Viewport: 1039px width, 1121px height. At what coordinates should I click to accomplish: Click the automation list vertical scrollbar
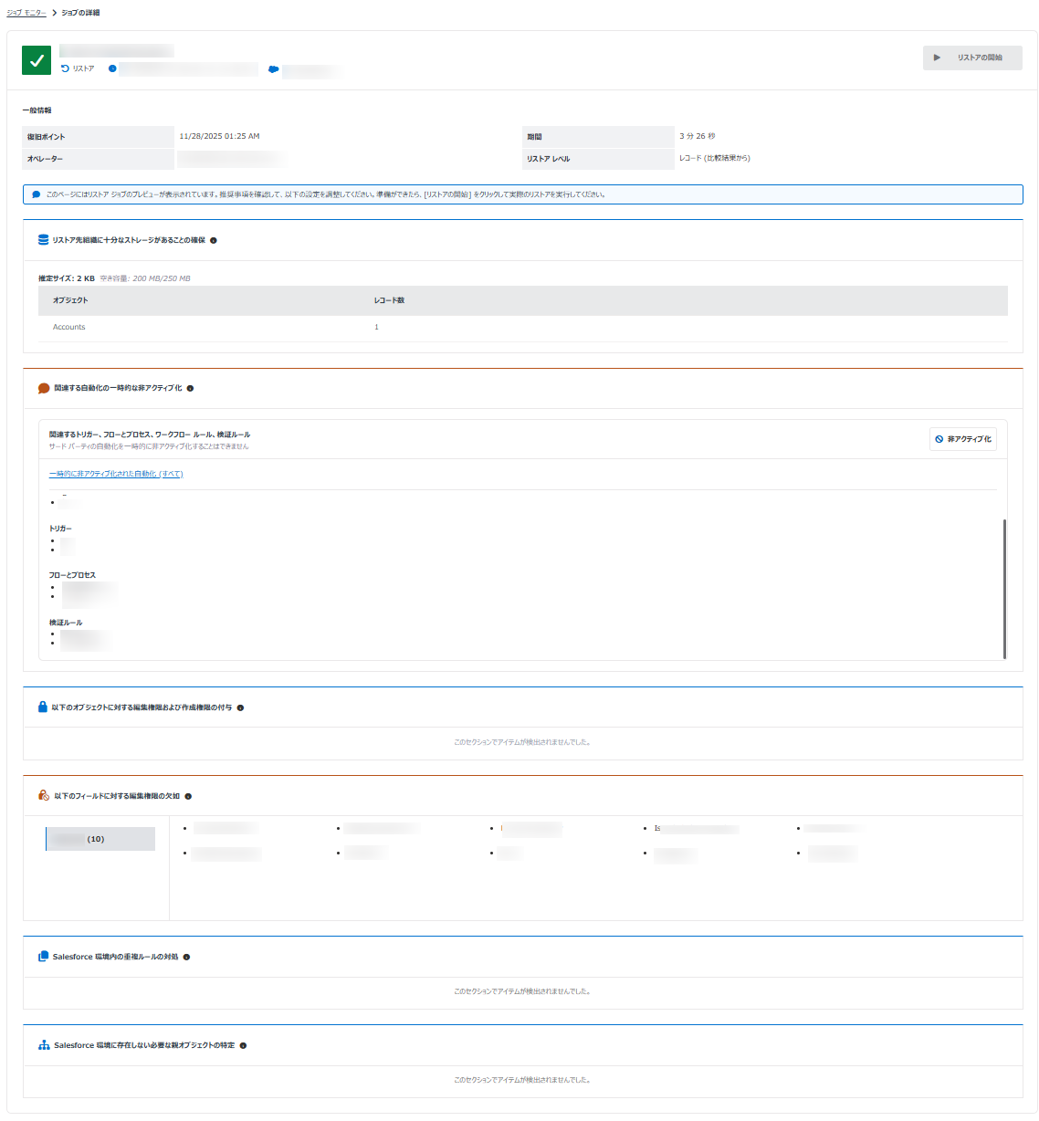[x=1004, y=588]
